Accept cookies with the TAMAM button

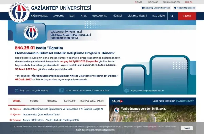[x=187, y=128]
